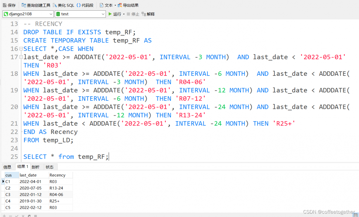Click the 'SELECT * from temp_RF;' line
Viewport: 359px width, 217px height.
(66, 157)
